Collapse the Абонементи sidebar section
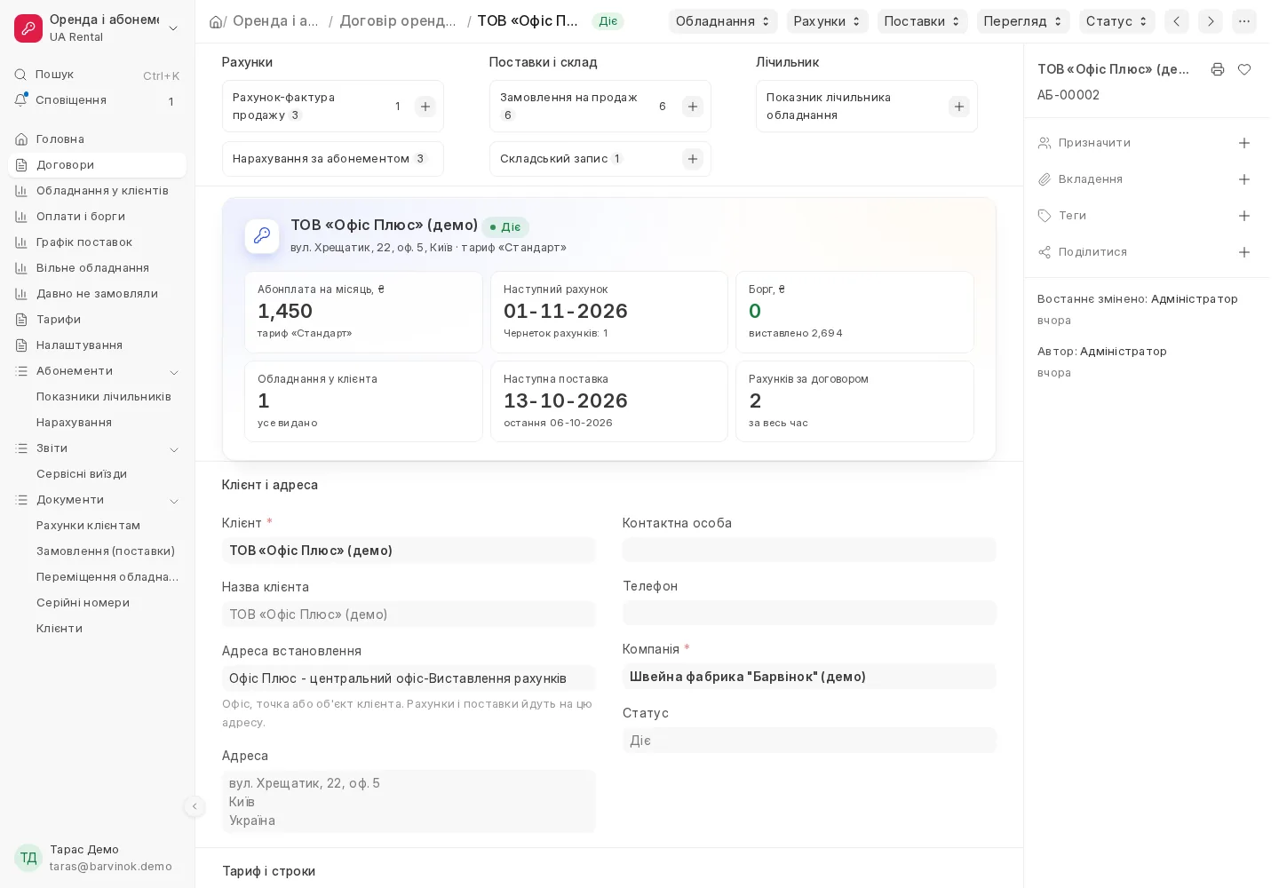This screenshot has width=1279, height=888. click(174, 372)
